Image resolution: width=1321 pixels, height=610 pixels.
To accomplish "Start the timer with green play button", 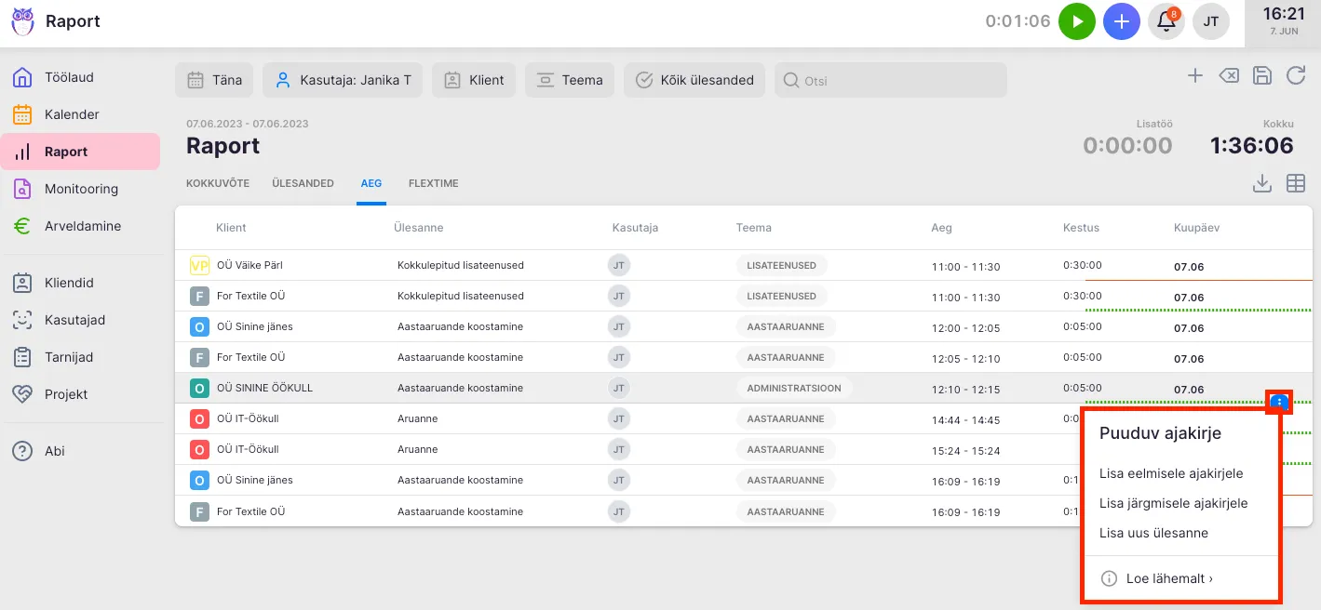I will point(1076,21).
